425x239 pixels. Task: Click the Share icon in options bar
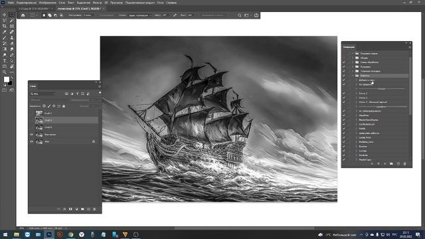pos(256,15)
